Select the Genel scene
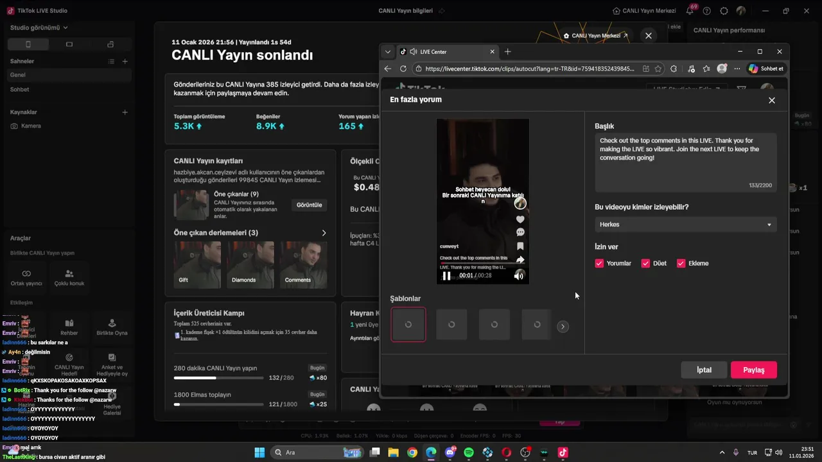The width and height of the screenshot is (822, 462). [69, 75]
